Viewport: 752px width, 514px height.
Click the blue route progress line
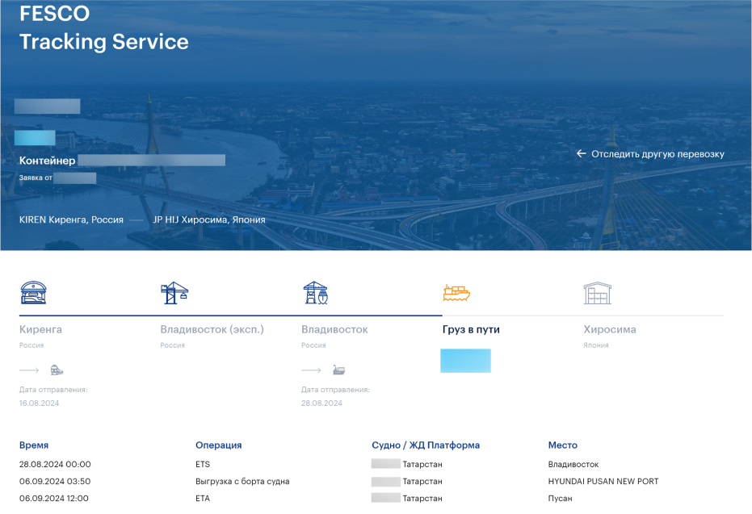(x=230, y=315)
